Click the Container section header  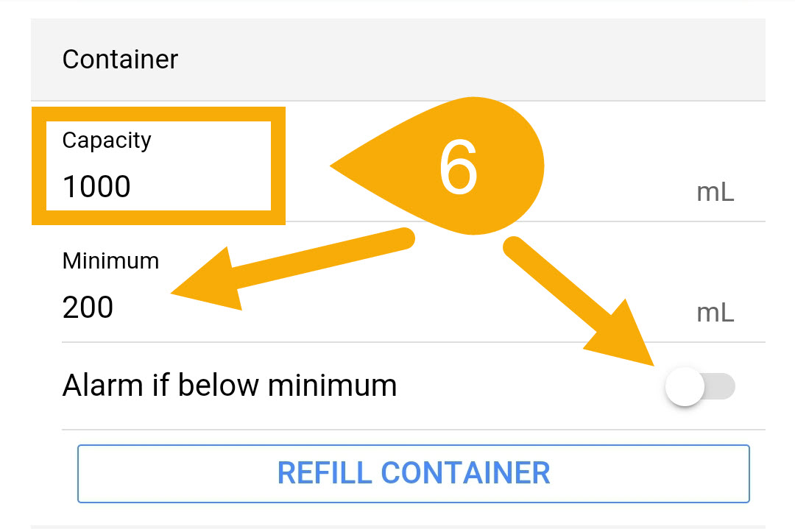coord(120,59)
